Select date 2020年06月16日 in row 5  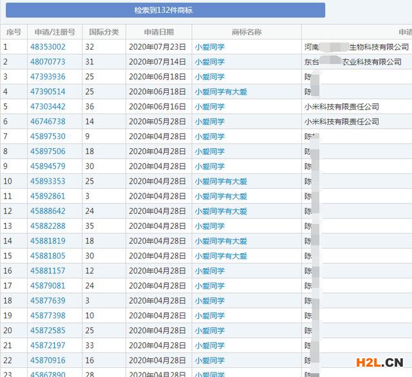pyautogui.click(x=157, y=106)
